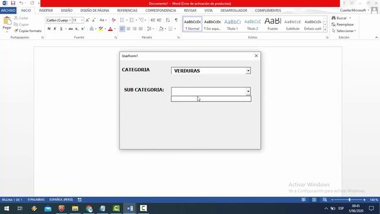Viewport: 380px width, 214px height.
Task: Apply the Título 1 style
Action: pyautogui.click(x=232, y=24)
